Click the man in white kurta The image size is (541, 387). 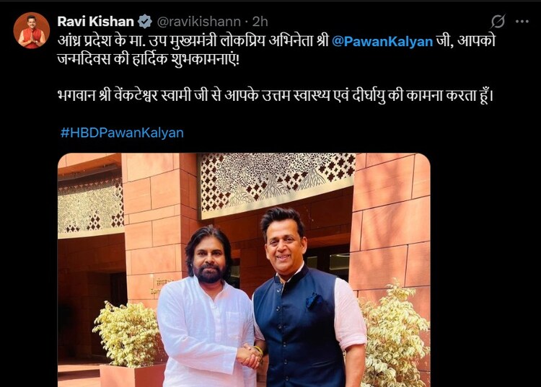pyautogui.click(x=207, y=307)
